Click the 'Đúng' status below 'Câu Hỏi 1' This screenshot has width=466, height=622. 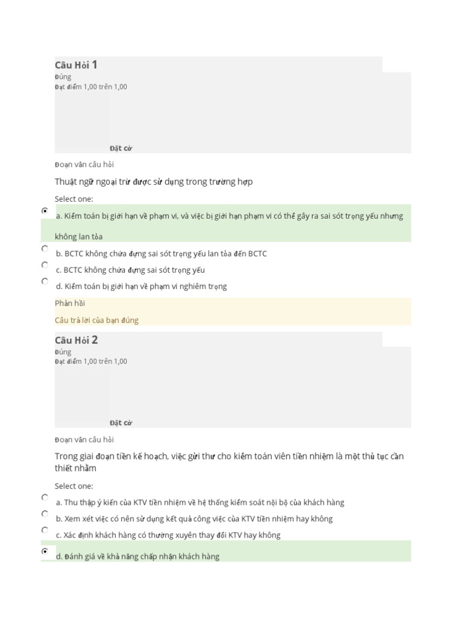[62, 77]
